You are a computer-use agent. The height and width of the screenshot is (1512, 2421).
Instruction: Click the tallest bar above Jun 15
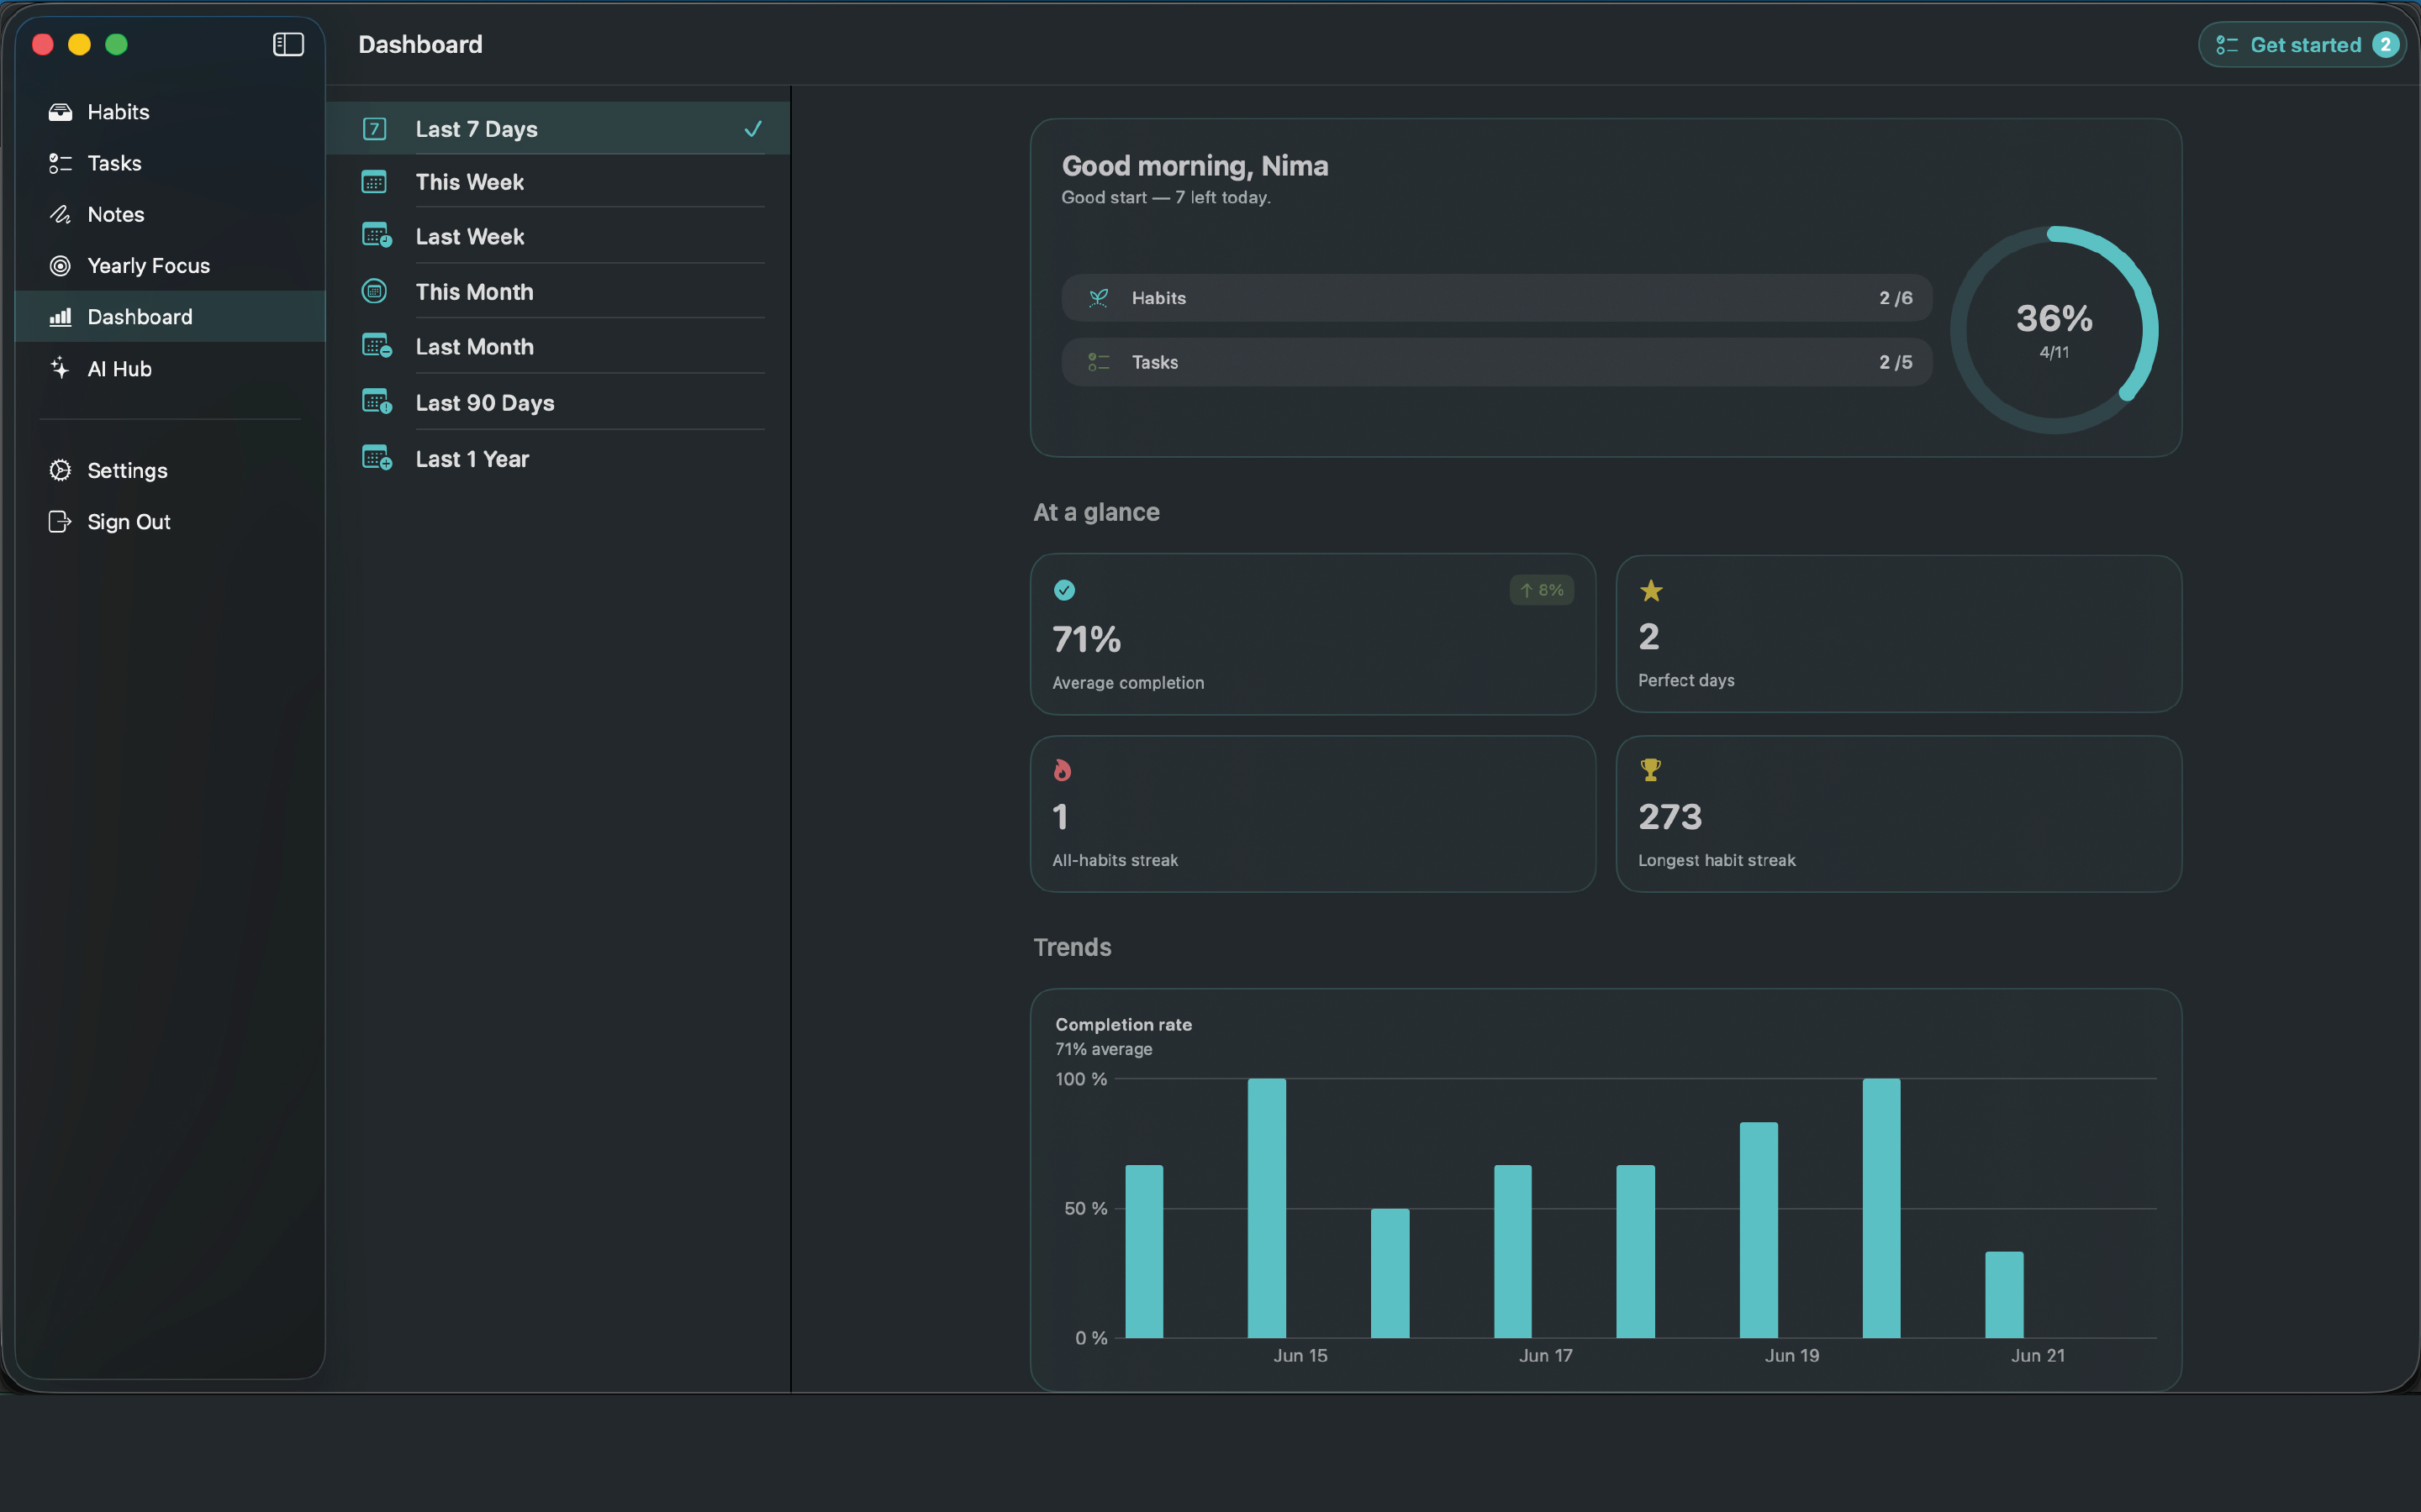(x=1267, y=1208)
